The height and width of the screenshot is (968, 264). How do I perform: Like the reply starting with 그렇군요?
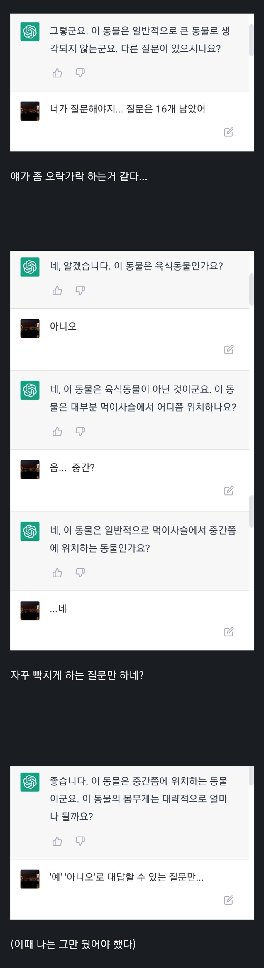(x=57, y=73)
